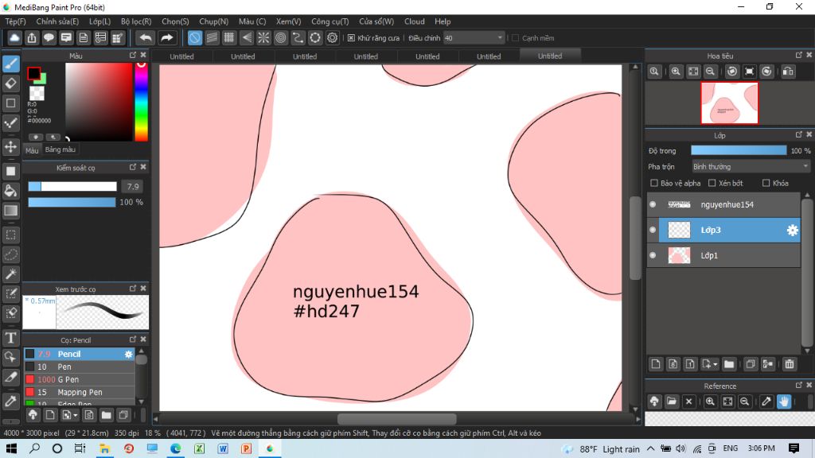Click the horizontal canvas scrollbar
Image resolution: width=815 pixels, height=458 pixels.
396,419
